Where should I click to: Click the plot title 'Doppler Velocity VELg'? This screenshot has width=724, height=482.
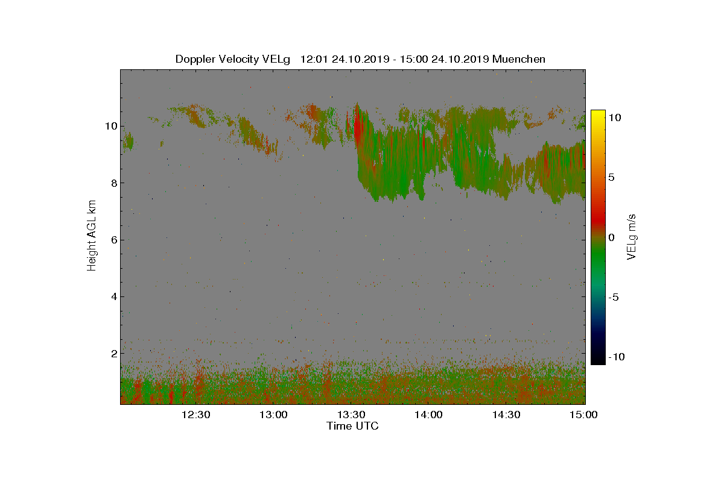233,59
